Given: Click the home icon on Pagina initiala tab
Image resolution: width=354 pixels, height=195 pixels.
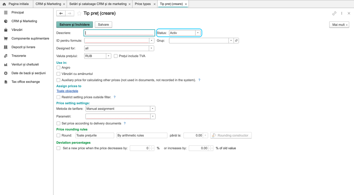Looking at the screenshot, I should pyautogui.click(x=4, y=4).
